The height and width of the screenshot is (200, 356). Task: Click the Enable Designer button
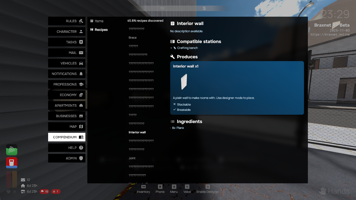point(207,189)
